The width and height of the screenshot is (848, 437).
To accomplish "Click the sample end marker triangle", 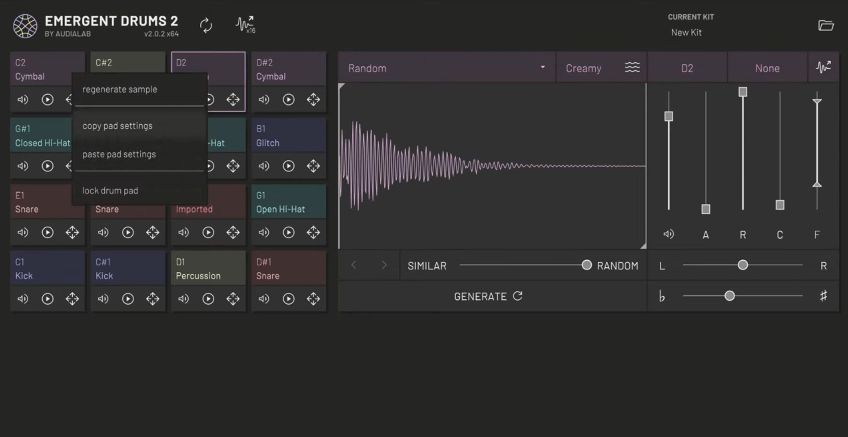I will (643, 246).
